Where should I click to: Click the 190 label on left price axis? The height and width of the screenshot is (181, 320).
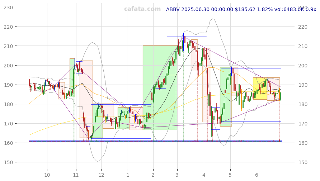(8, 85)
